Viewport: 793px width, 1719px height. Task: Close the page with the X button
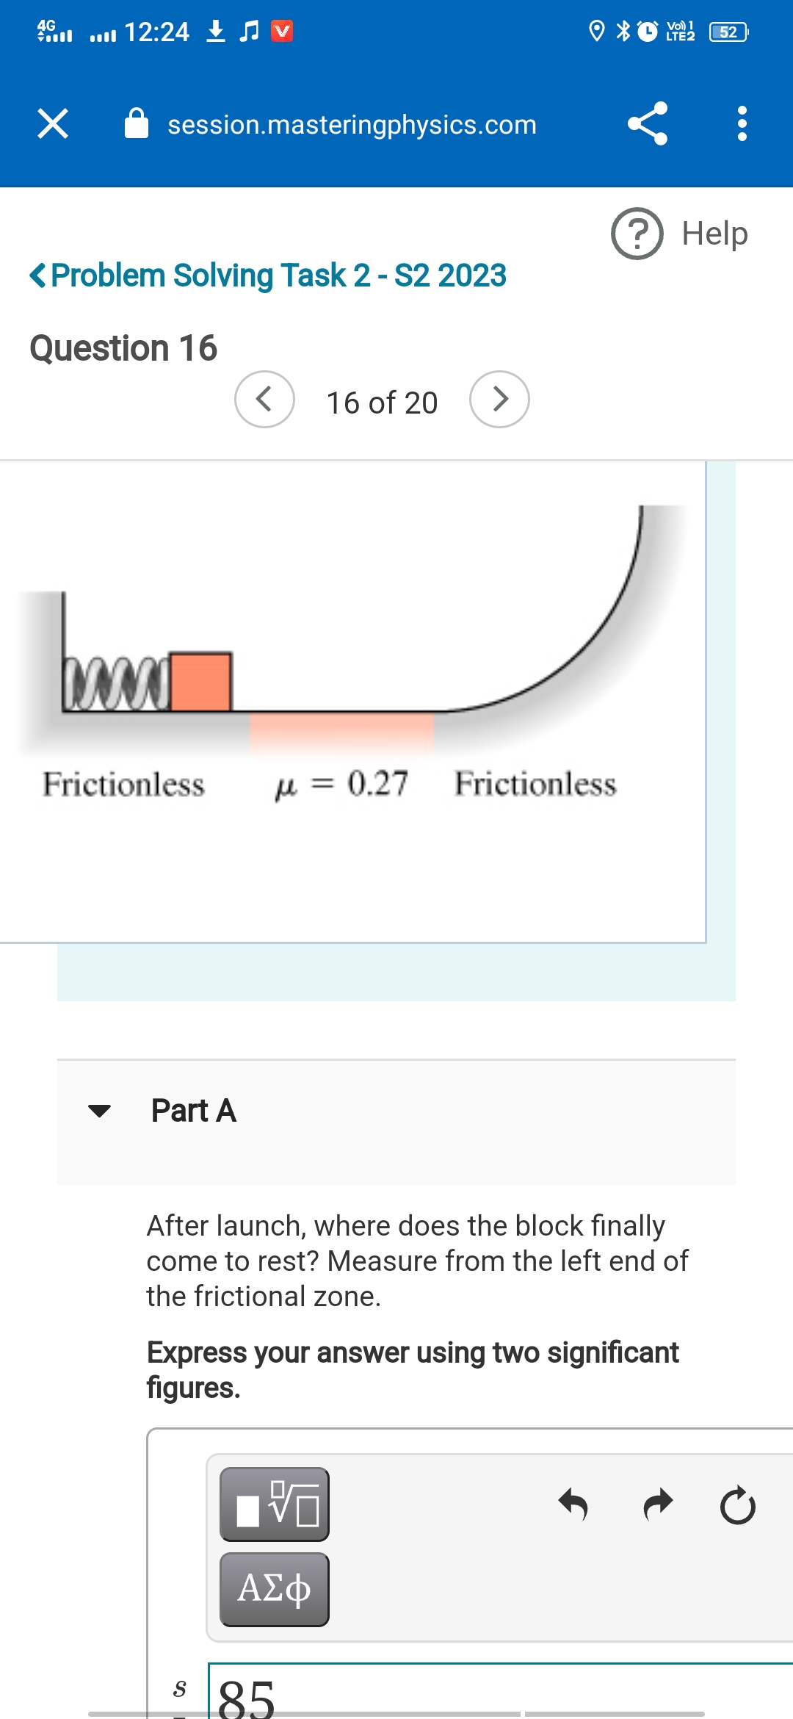pyautogui.click(x=52, y=124)
